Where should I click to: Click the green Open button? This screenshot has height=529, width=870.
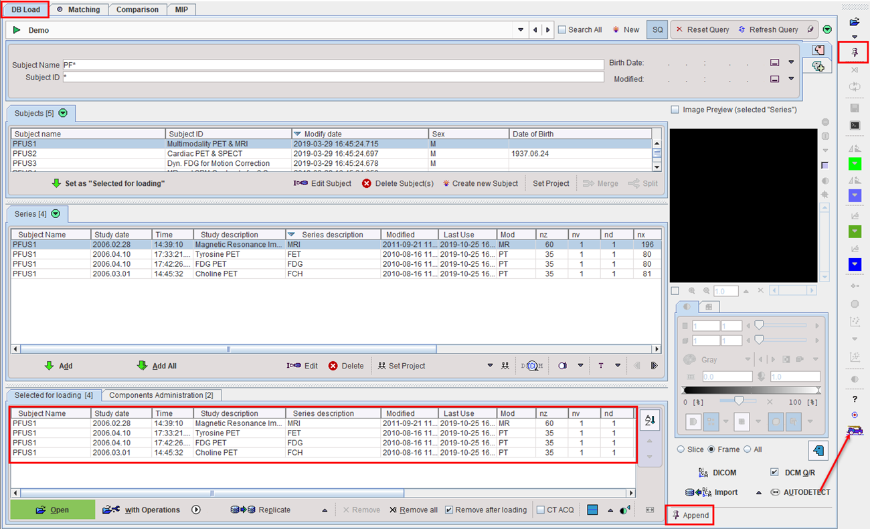tap(53, 510)
